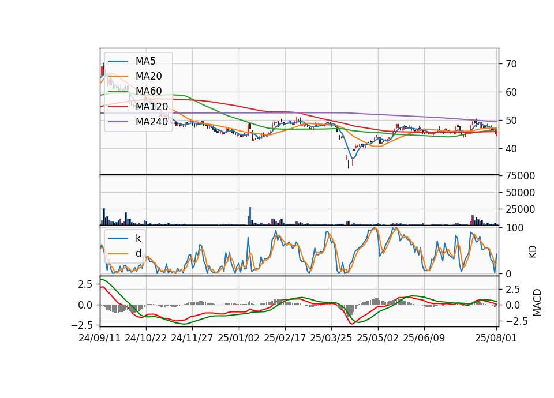Click the KD axis title

tap(533, 252)
